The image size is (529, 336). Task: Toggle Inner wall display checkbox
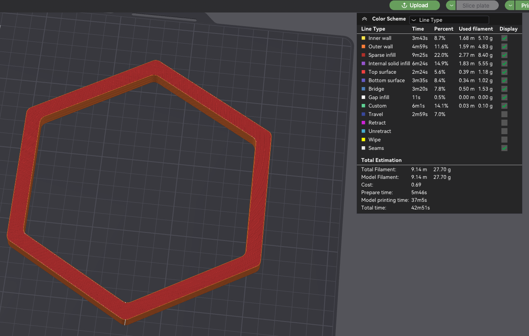(504, 38)
